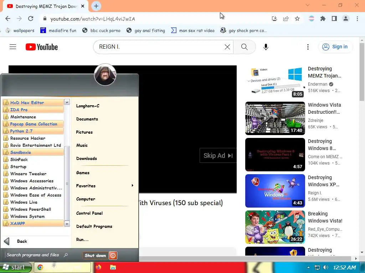The image size is (365, 273).
Task: Click the red power icon button
Action: tap(113, 256)
